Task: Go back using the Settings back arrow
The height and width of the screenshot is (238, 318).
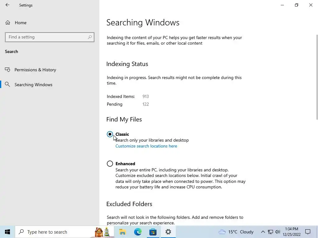Action: click(7, 5)
